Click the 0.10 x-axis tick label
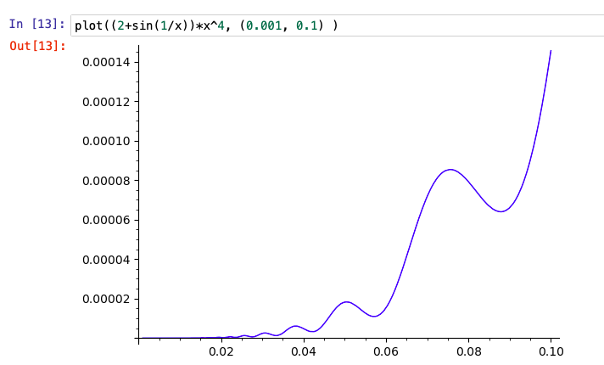The height and width of the screenshot is (365, 604). pos(551,351)
